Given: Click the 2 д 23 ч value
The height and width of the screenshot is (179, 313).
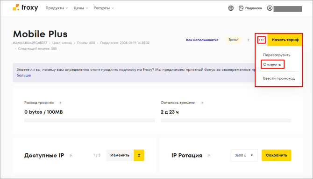Looking at the screenshot, I should (170, 112).
